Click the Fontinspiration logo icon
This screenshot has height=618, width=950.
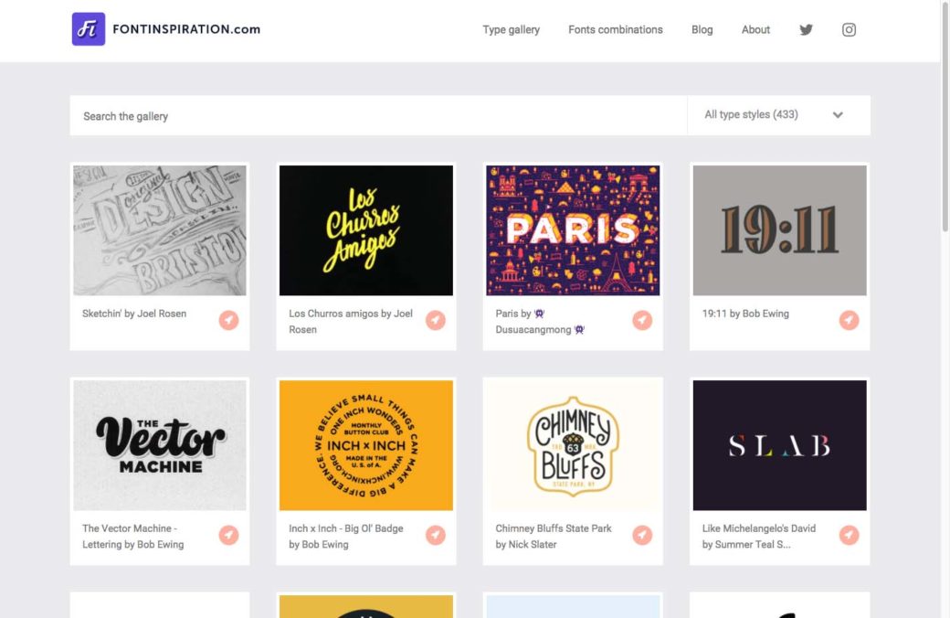point(89,29)
